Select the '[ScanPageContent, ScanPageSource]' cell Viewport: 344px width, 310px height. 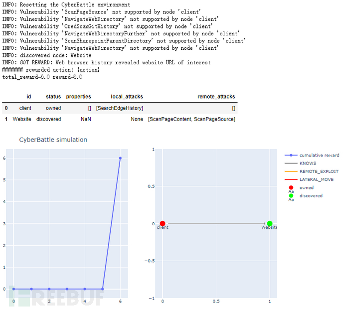click(x=191, y=119)
